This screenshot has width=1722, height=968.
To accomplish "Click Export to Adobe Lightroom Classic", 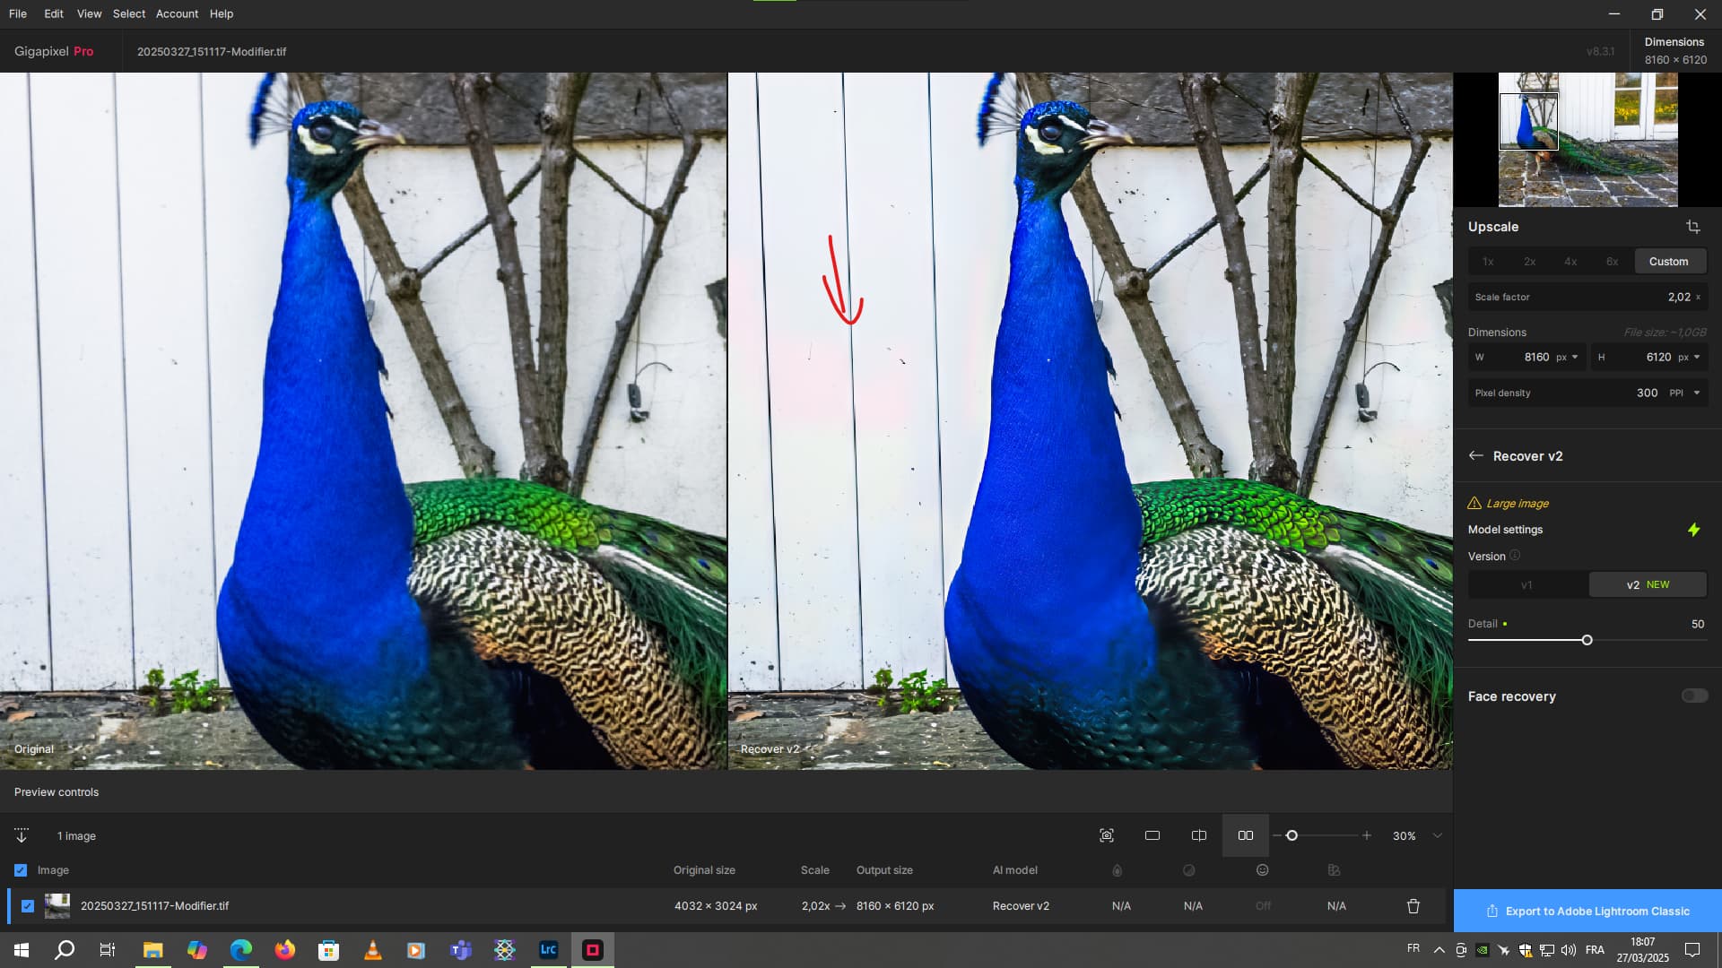I will pos(1587,911).
